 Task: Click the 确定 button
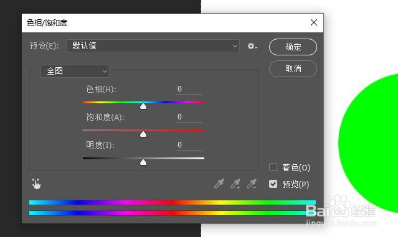293,47
